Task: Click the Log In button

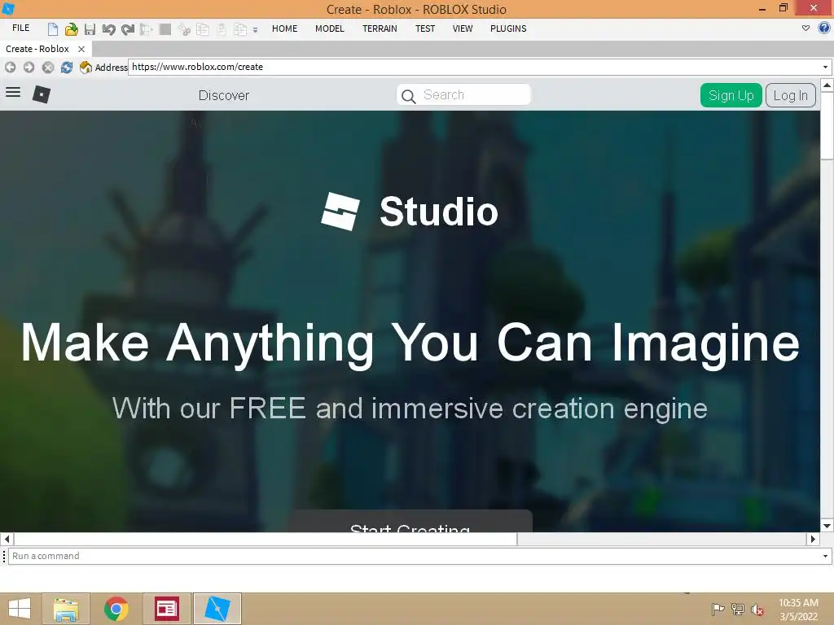Action: [x=790, y=95]
